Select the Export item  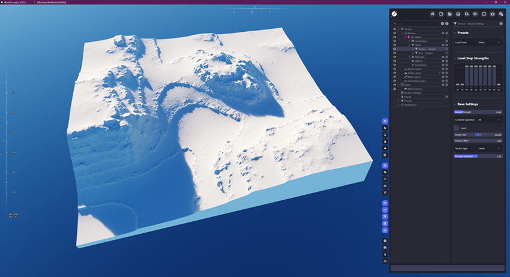[409, 97]
